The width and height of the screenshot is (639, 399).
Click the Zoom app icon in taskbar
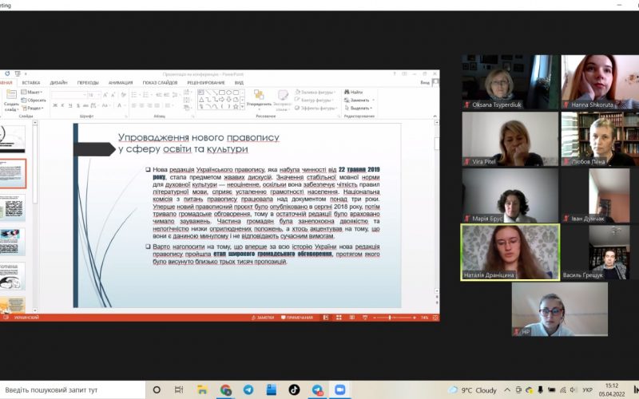pos(339,389)
